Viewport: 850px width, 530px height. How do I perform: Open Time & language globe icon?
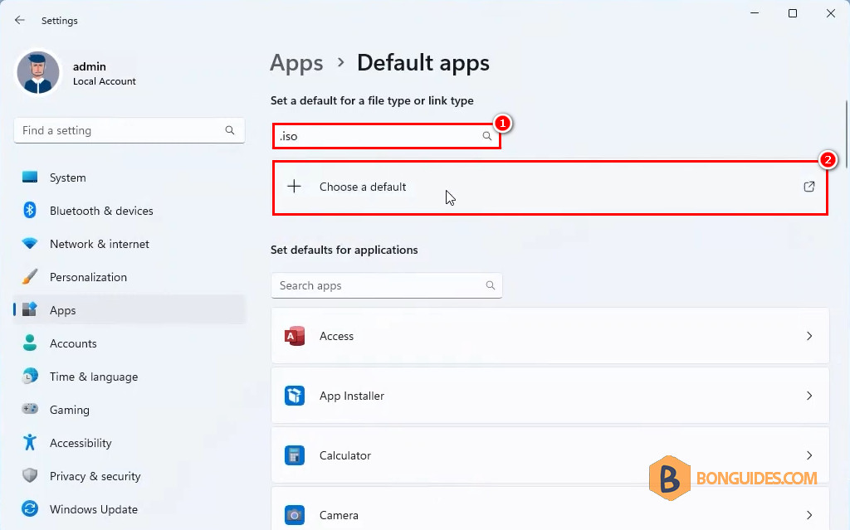pos(30,376)
